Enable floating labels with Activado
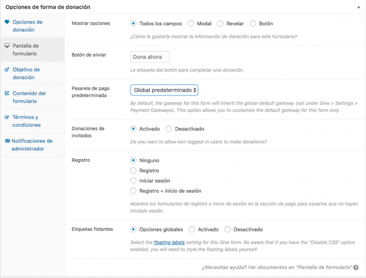This screenshot has width=366, height=278. [x=192, y=229]
